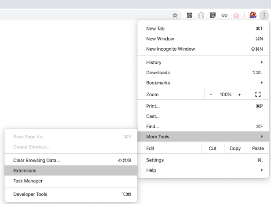Viewport: 271px width, 204px height.
Task: Click the lightbulb extension icon
Action: pos(212,15)
